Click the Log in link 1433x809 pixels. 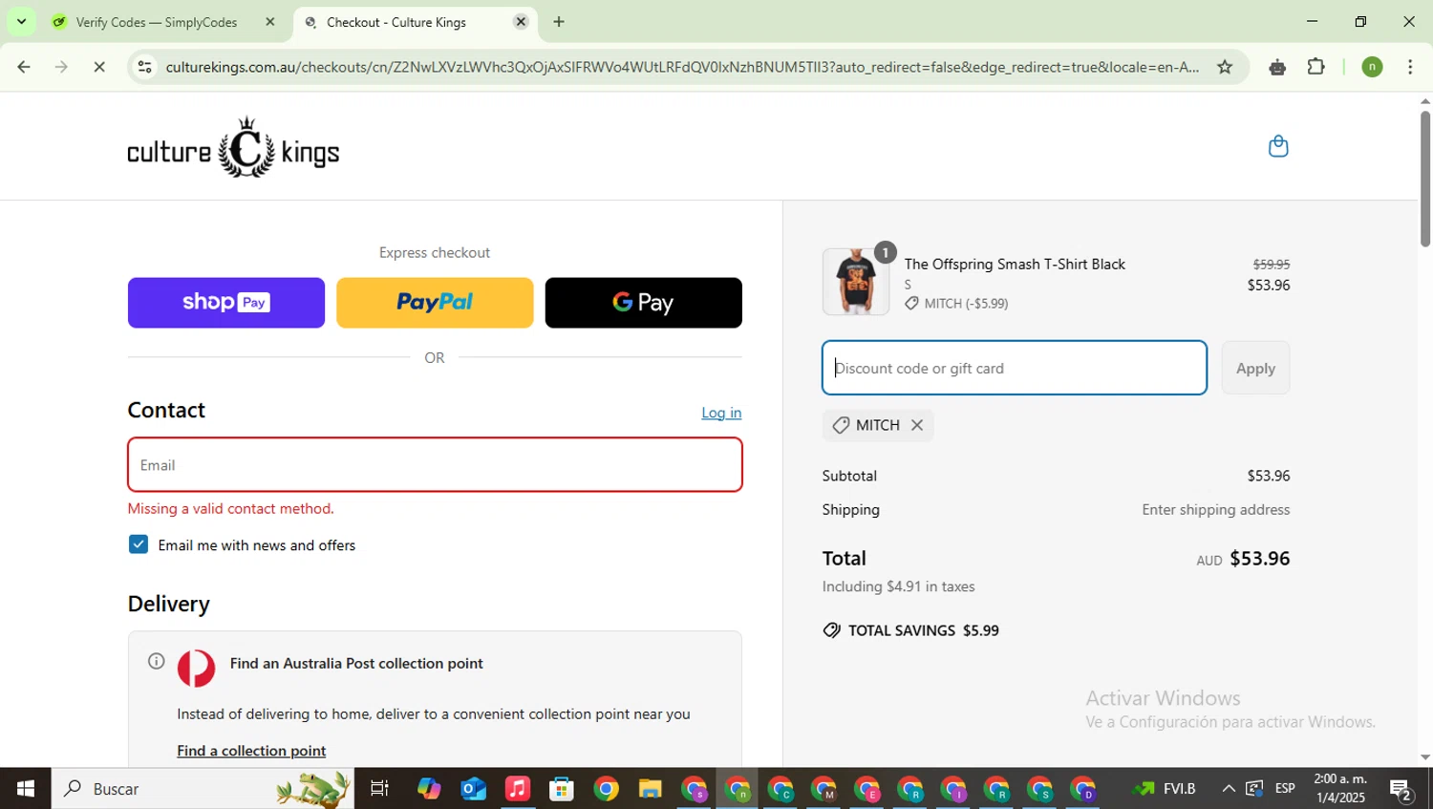point(721,413)
